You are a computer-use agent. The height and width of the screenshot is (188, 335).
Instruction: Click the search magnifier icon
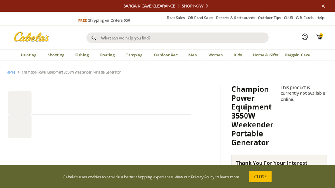(94, 38)
